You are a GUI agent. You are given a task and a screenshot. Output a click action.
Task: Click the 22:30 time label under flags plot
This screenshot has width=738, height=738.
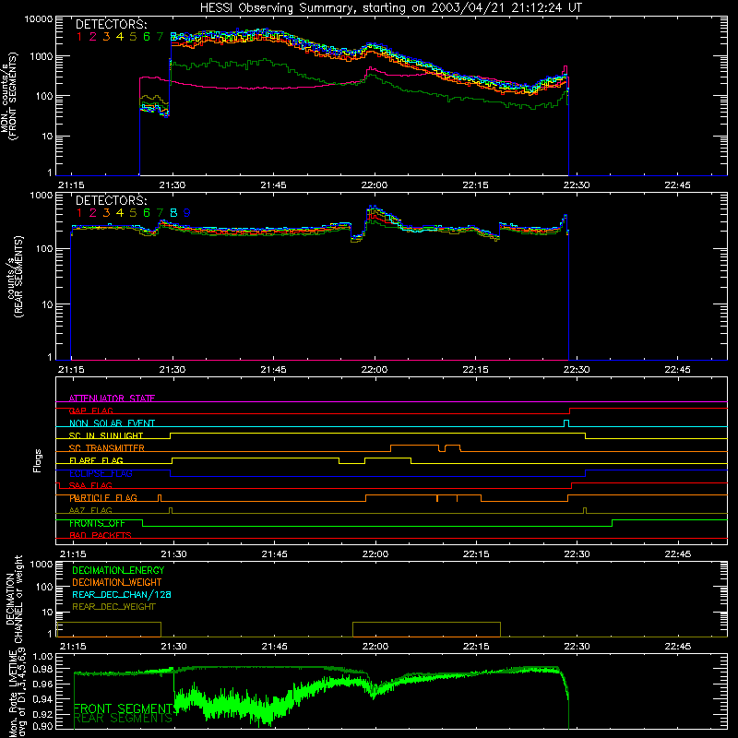(577, 554)
